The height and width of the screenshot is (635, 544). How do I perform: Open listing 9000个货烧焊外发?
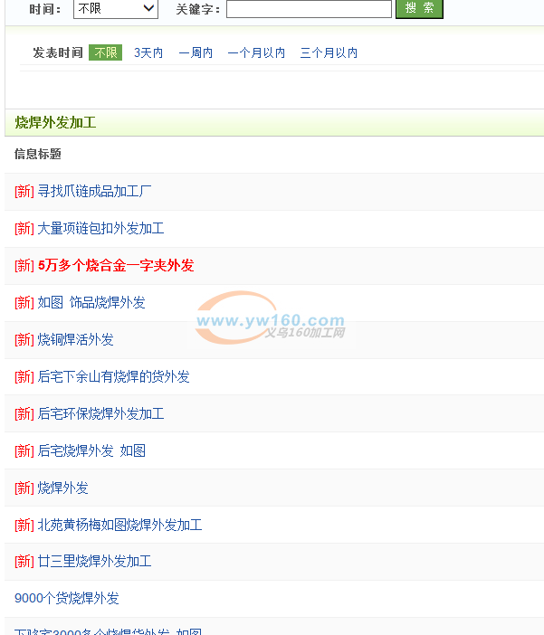[x=67, y=599]
